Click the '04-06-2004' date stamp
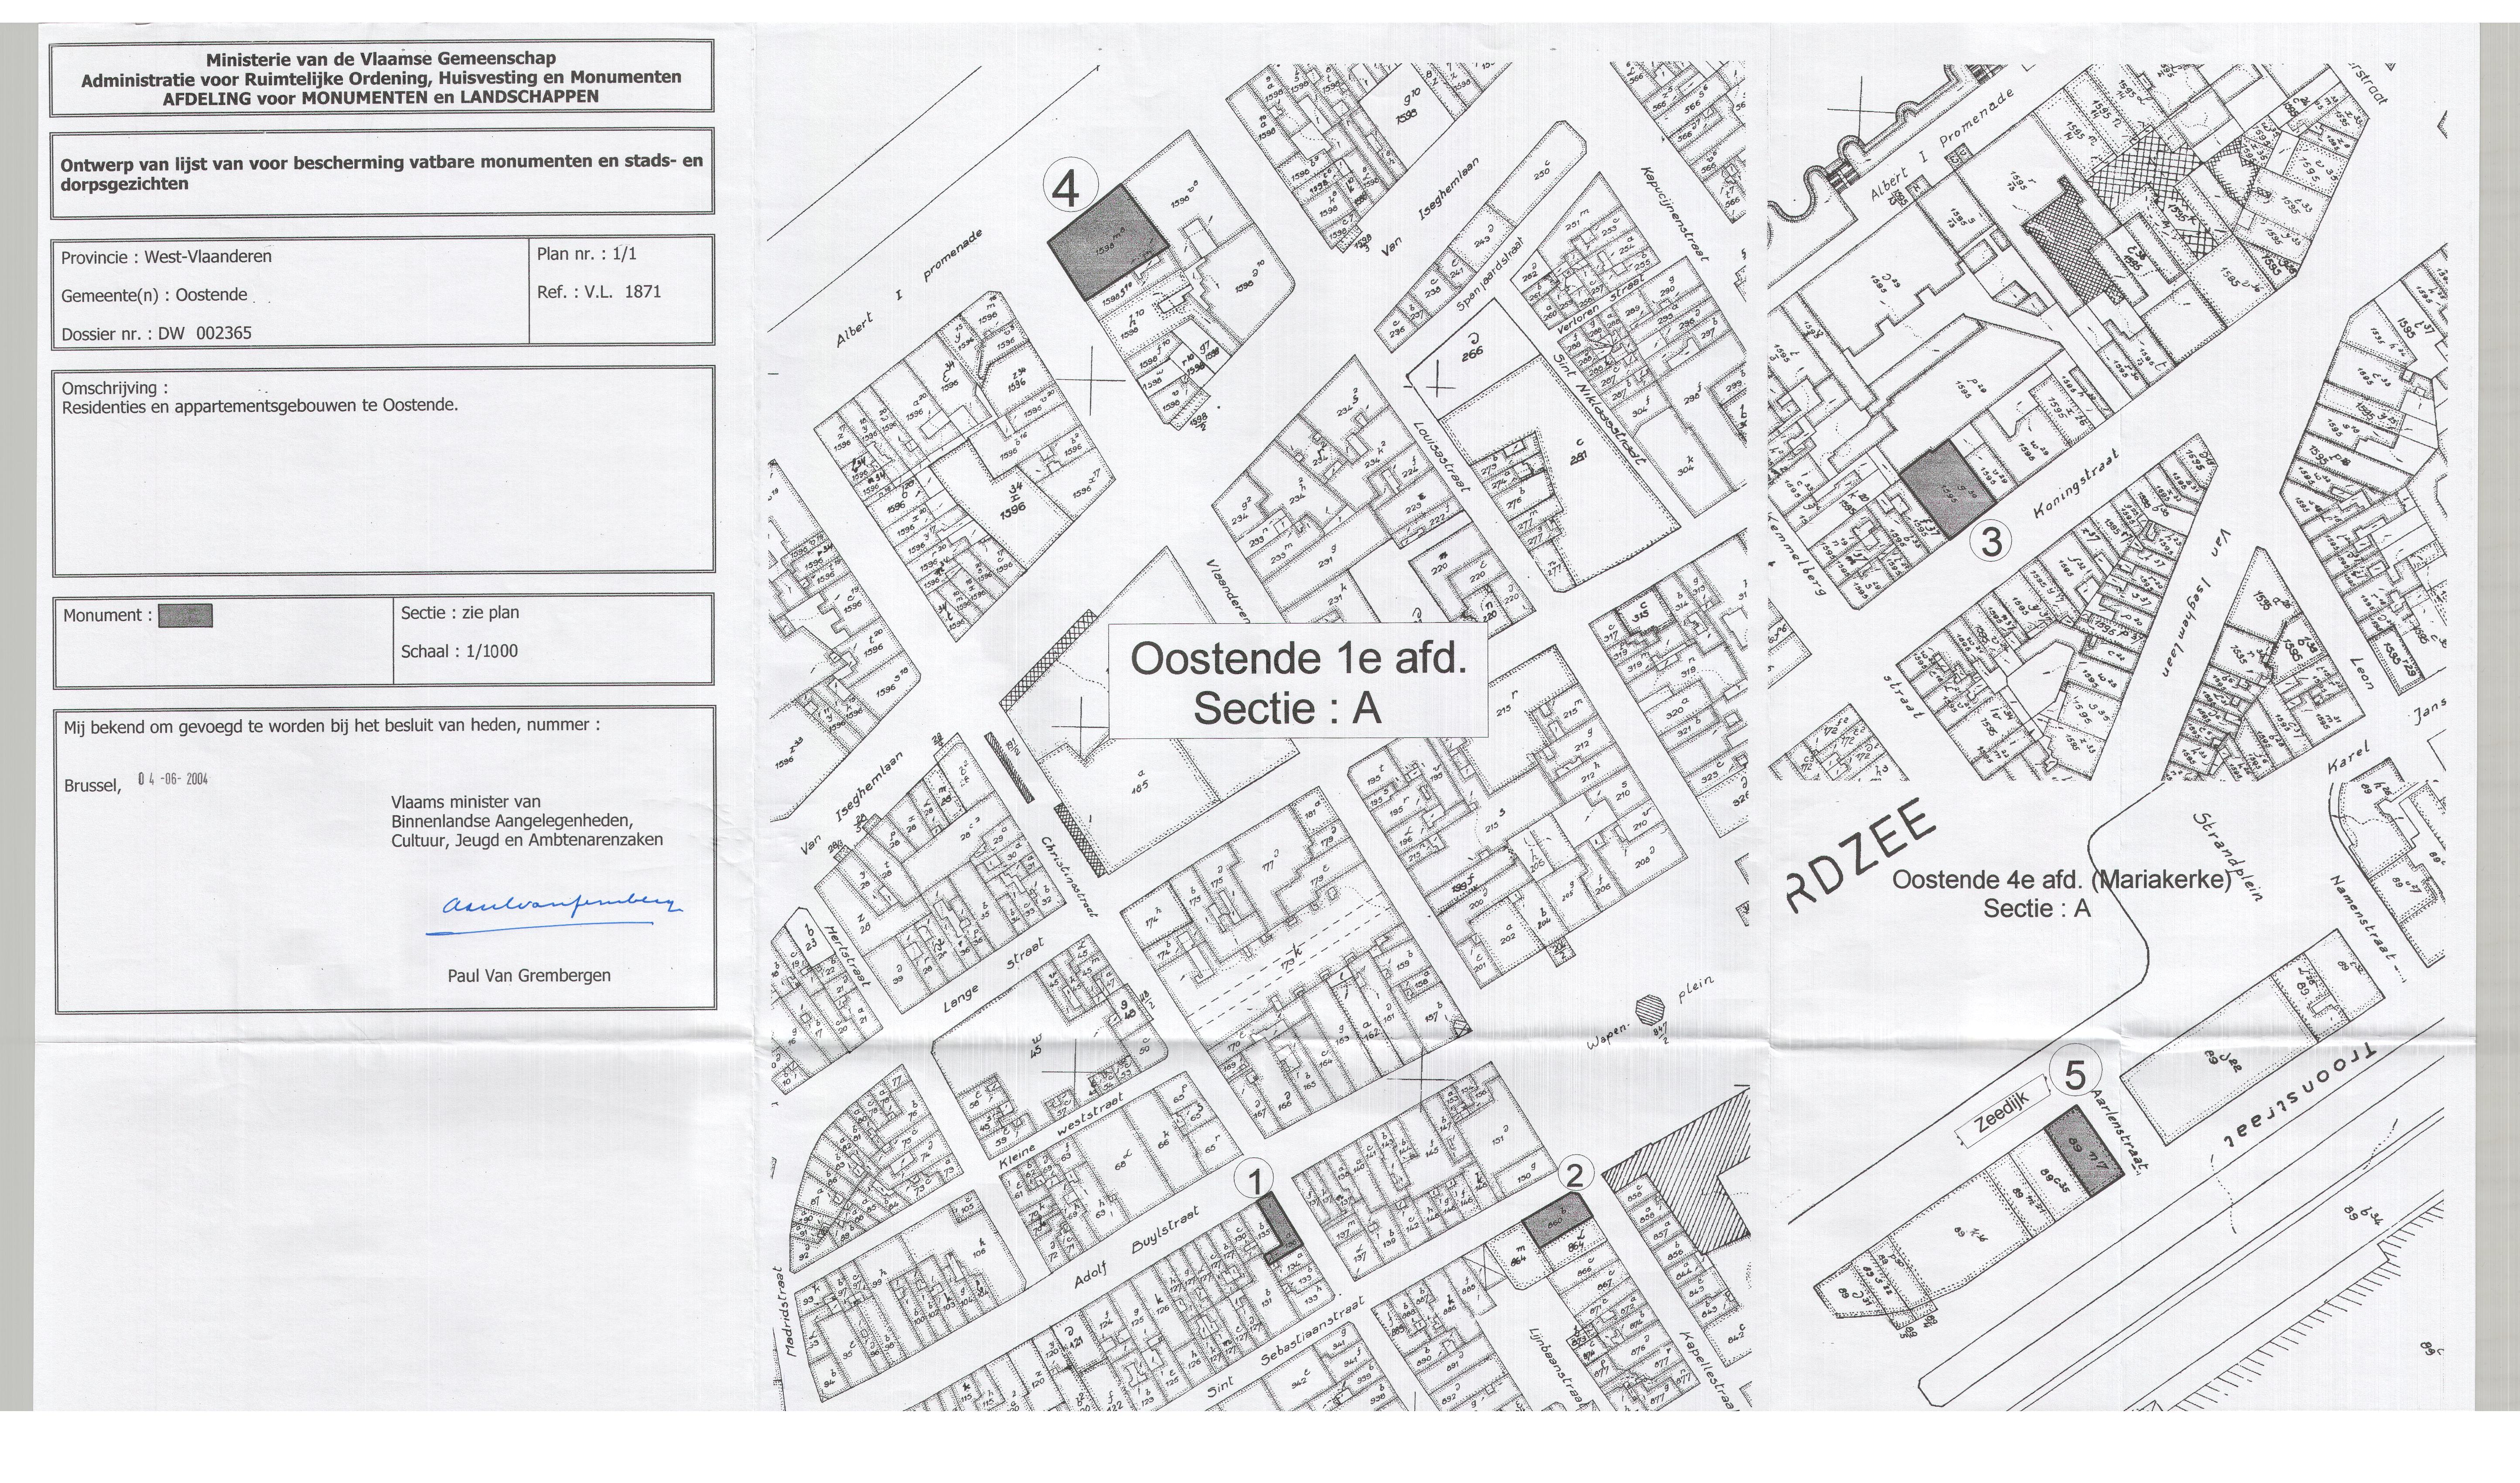The width and height of the screenshot is (2520, 1483). (x=173, y=779)
